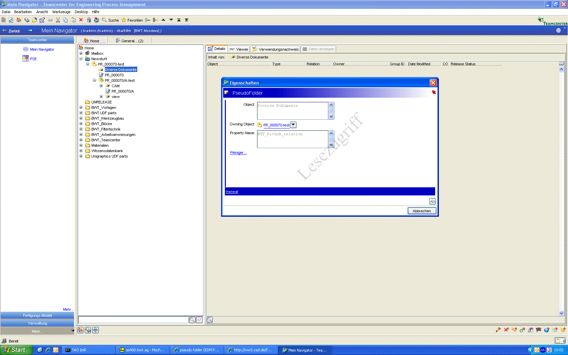Click the open folder toolbar icon
568x355 pixels.
tap(34, 20)
